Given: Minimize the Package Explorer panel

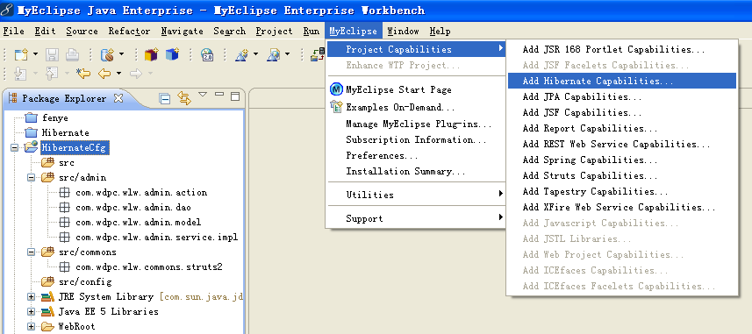Looking at the screenshot, I should click(219, 95).
